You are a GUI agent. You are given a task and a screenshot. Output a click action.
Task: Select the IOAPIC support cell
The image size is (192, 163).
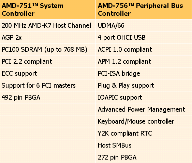144,97
